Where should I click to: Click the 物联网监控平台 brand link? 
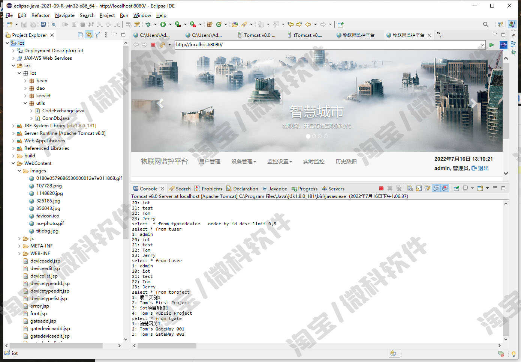[x=164, y=161]
